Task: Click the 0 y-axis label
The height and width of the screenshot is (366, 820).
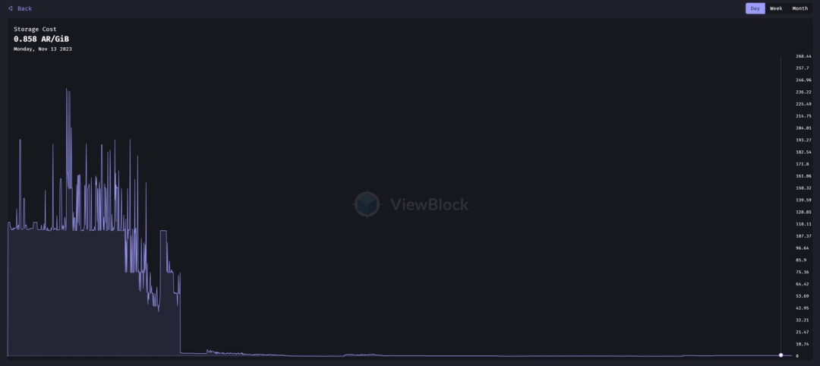Action: click(x=797, y=356)
